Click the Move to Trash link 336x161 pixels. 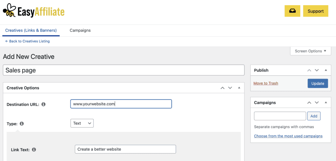click(x=265, y=83)
